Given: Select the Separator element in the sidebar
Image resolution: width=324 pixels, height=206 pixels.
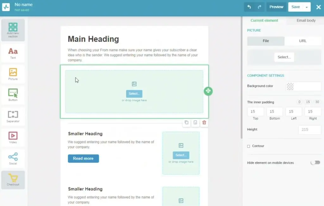Looking at the screenshot, I should 13,116.
